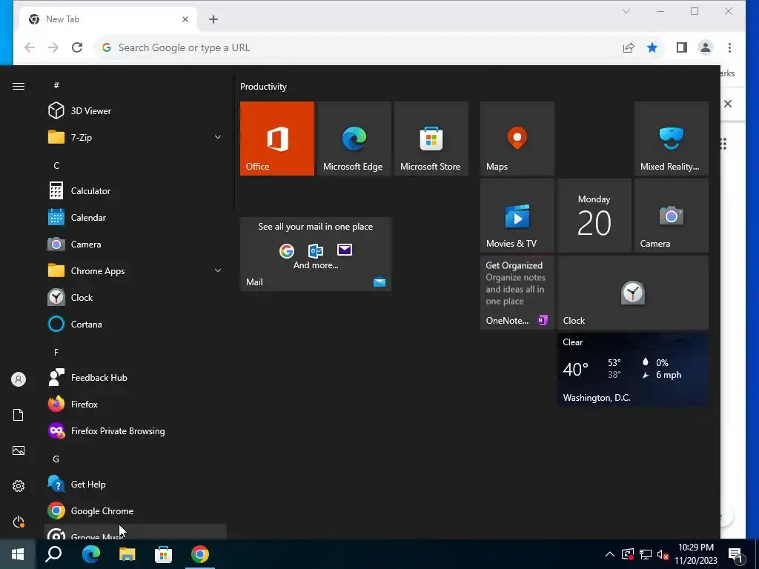
Task: Expand the Chrome Apps folder chevron
Action: [218, 270]
